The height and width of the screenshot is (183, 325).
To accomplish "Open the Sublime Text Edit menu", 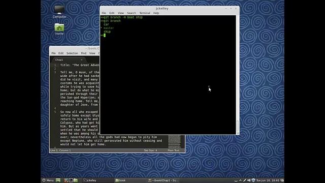I will pyautogui.click(x=61, y=53).
